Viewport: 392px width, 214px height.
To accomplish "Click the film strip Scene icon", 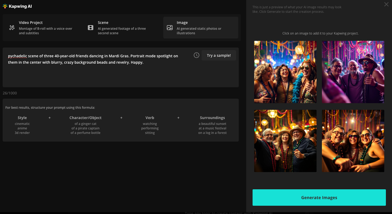I will [91, 28].
